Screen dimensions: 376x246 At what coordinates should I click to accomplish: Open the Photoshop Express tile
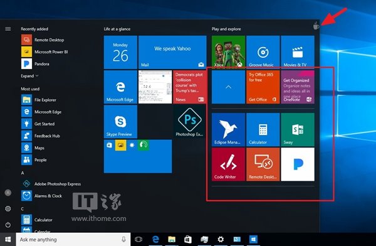(x=190, y=122)
